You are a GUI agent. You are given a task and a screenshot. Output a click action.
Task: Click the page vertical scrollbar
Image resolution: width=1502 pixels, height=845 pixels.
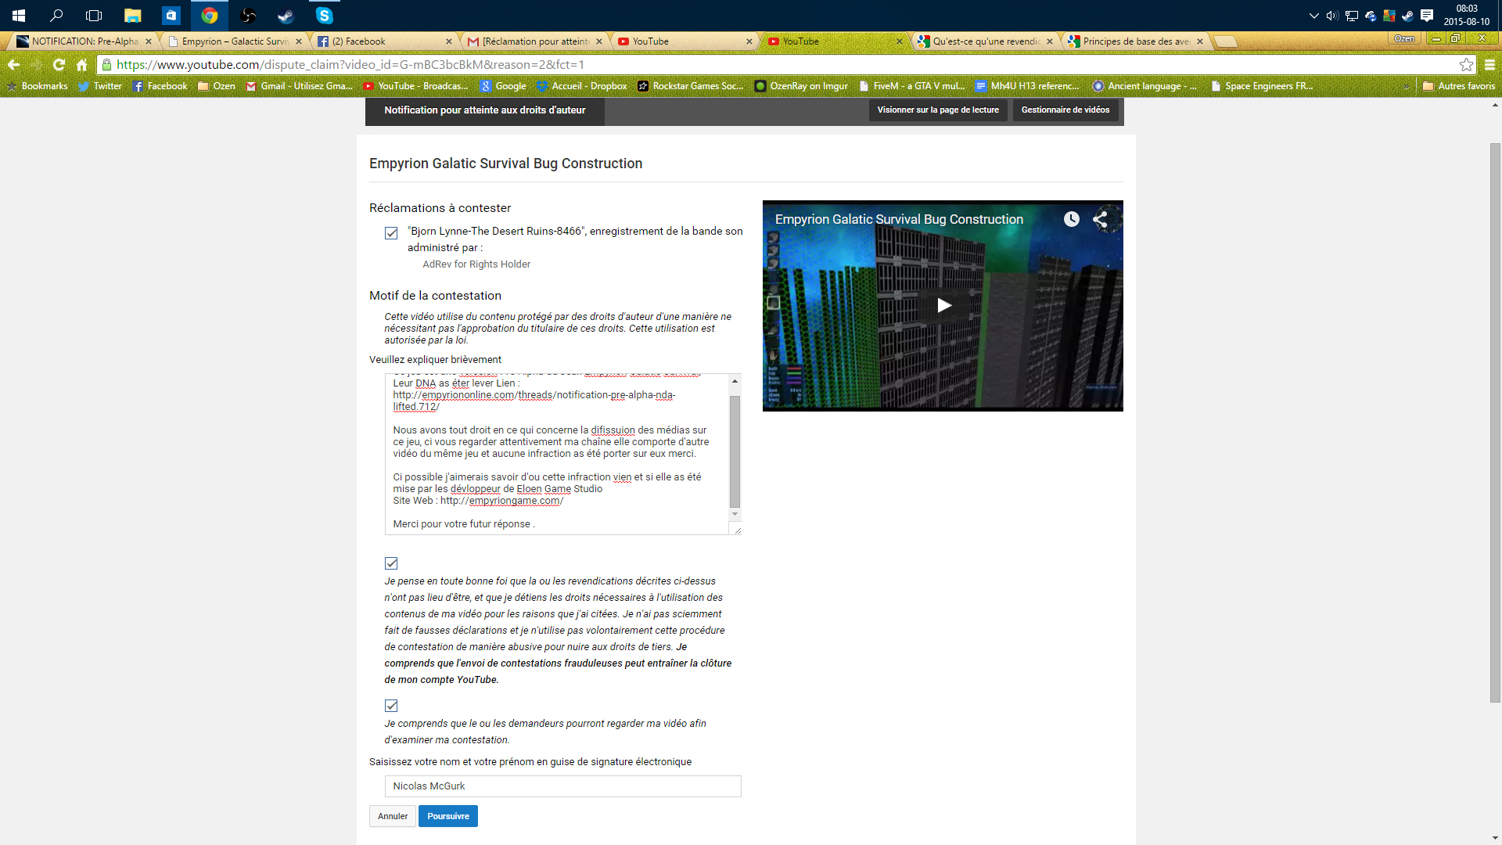click(x=1495, y=422)
